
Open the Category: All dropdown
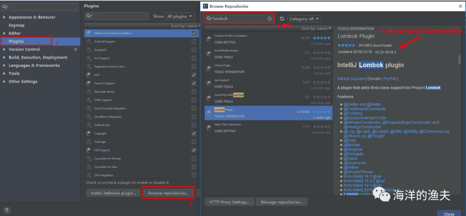point(304,19)
